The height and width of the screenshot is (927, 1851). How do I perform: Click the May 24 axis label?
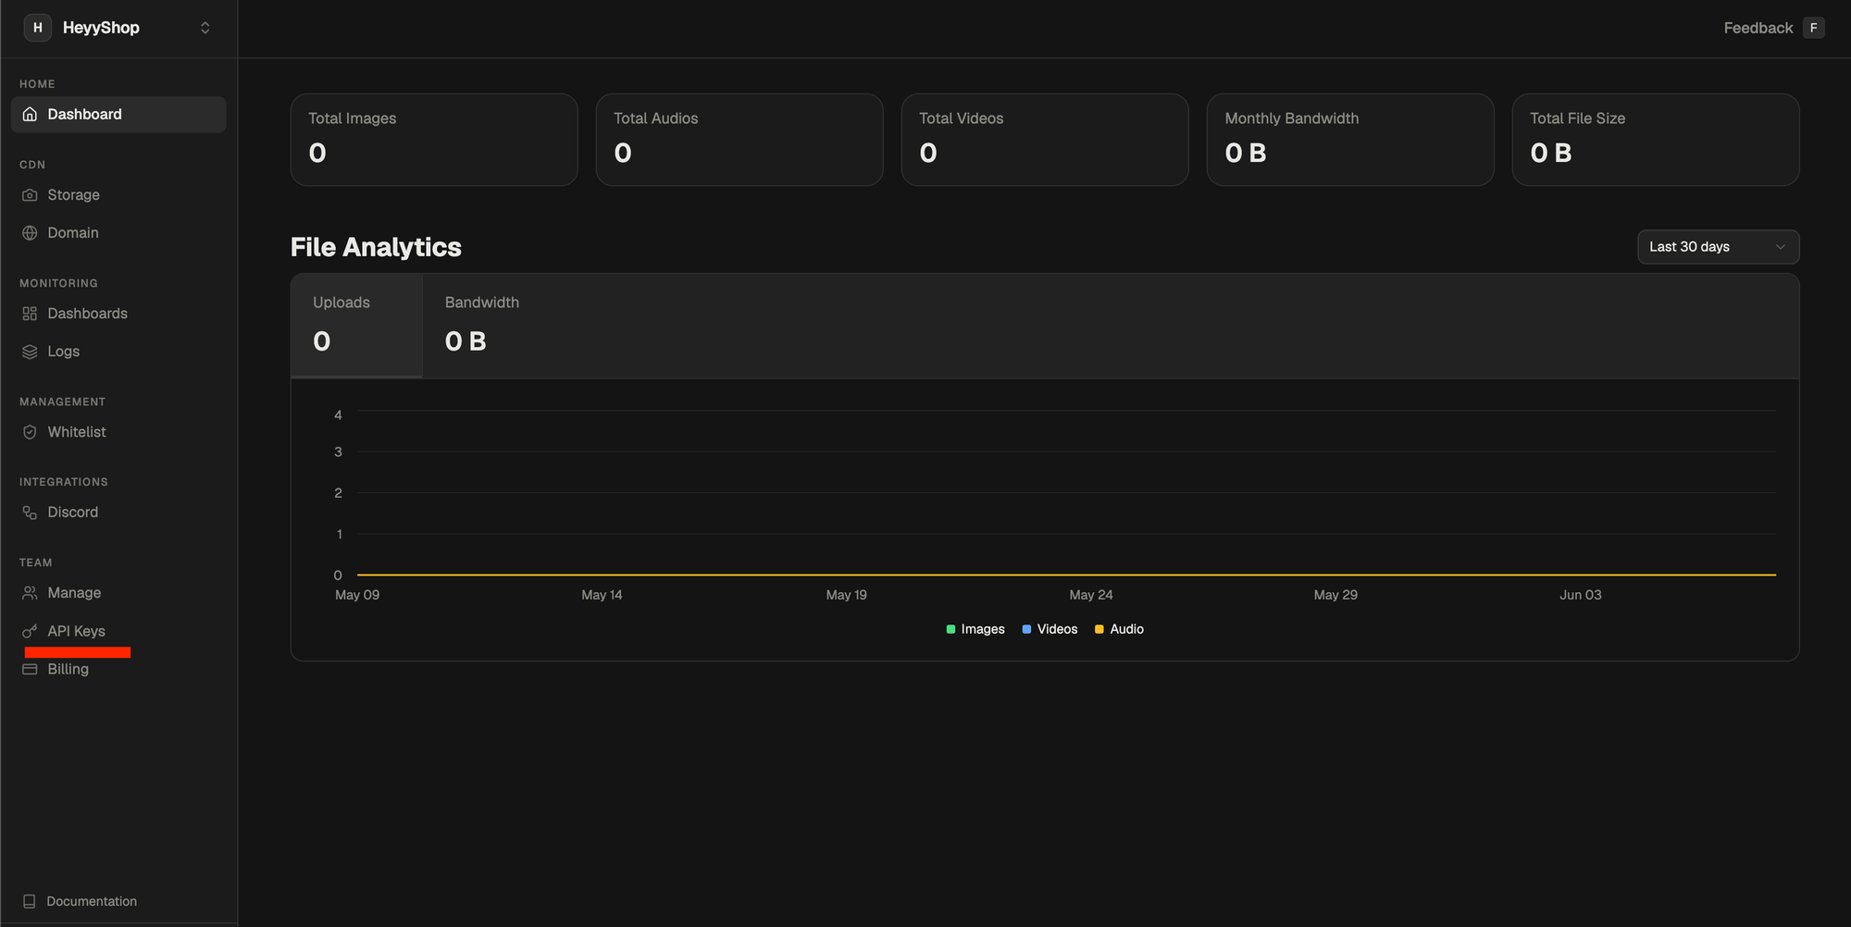coord(1091,595)
